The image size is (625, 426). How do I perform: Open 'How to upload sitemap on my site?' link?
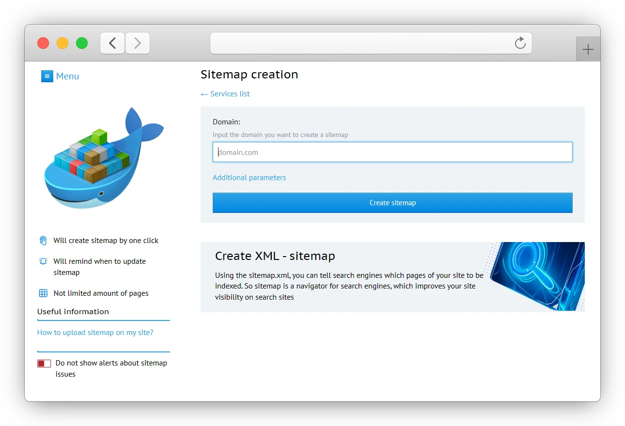point(95,333)
